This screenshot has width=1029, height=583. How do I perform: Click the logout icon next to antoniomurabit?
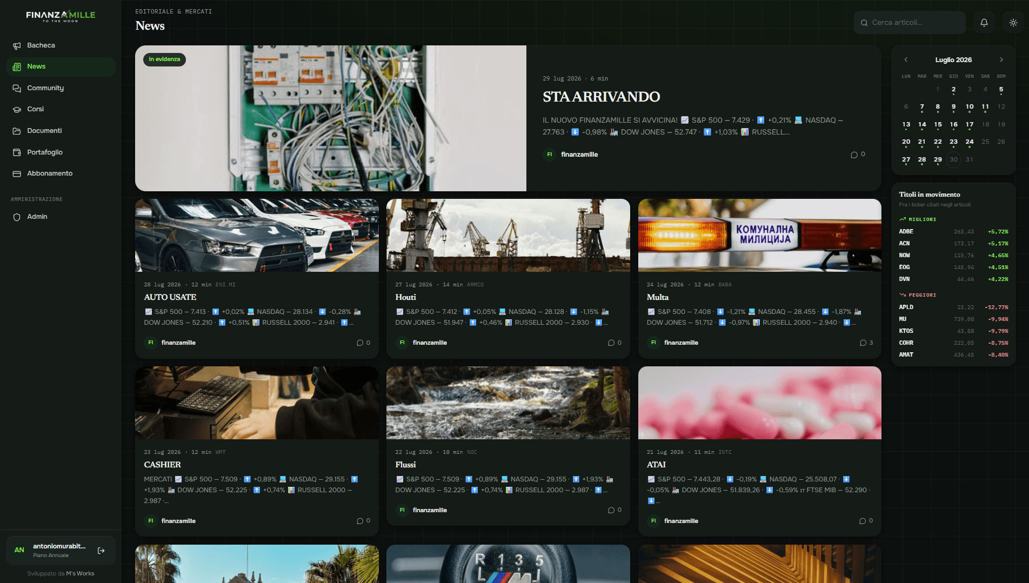click(101, 551)
